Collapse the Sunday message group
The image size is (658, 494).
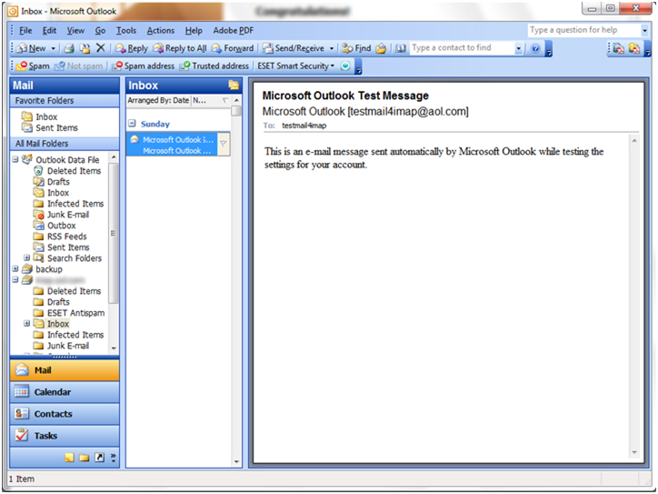click(x=132, y=124)
